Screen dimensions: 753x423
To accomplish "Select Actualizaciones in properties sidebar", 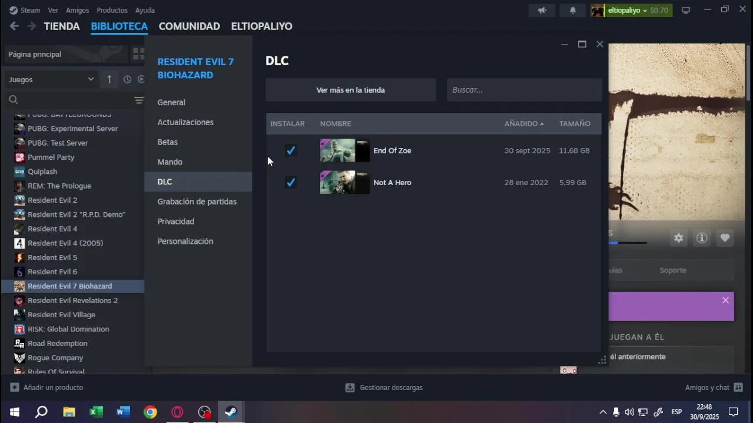I will click(x=198, y=122).
